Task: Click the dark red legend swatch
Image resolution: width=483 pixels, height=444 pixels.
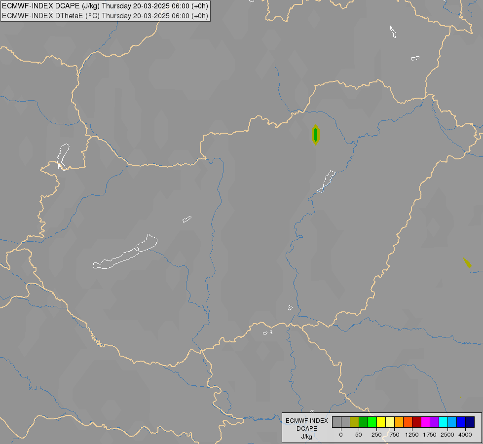Action: pos(417,422)
